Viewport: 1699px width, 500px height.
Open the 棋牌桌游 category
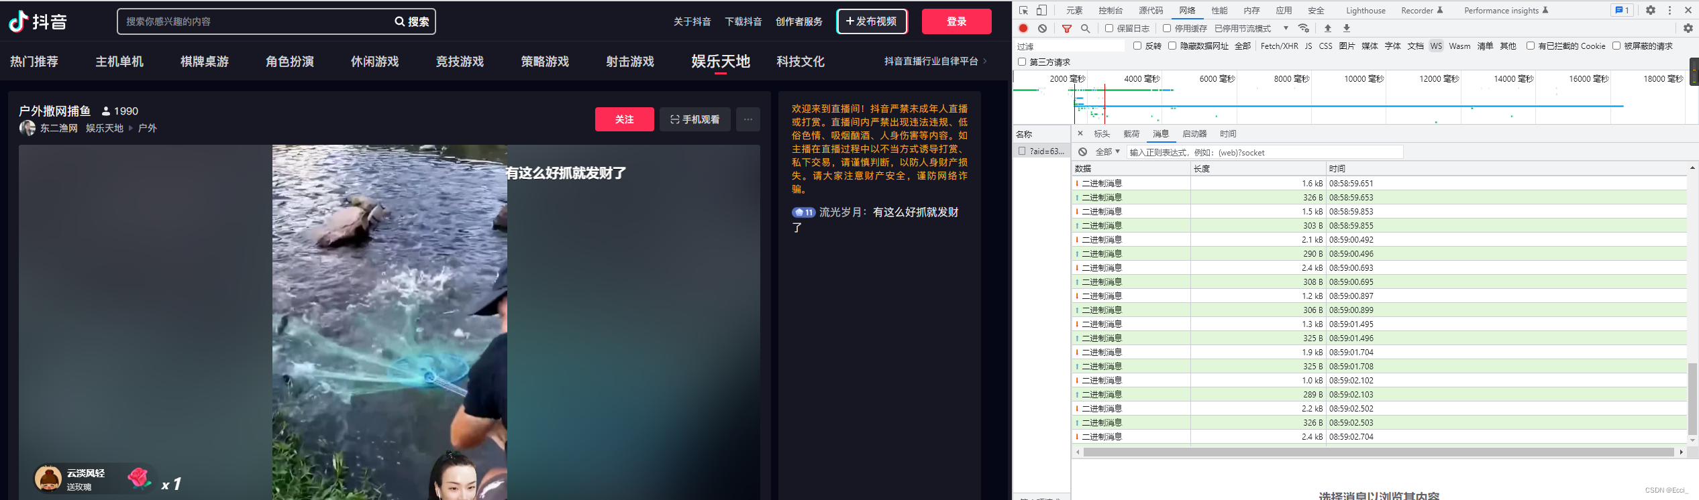[205, 62]
